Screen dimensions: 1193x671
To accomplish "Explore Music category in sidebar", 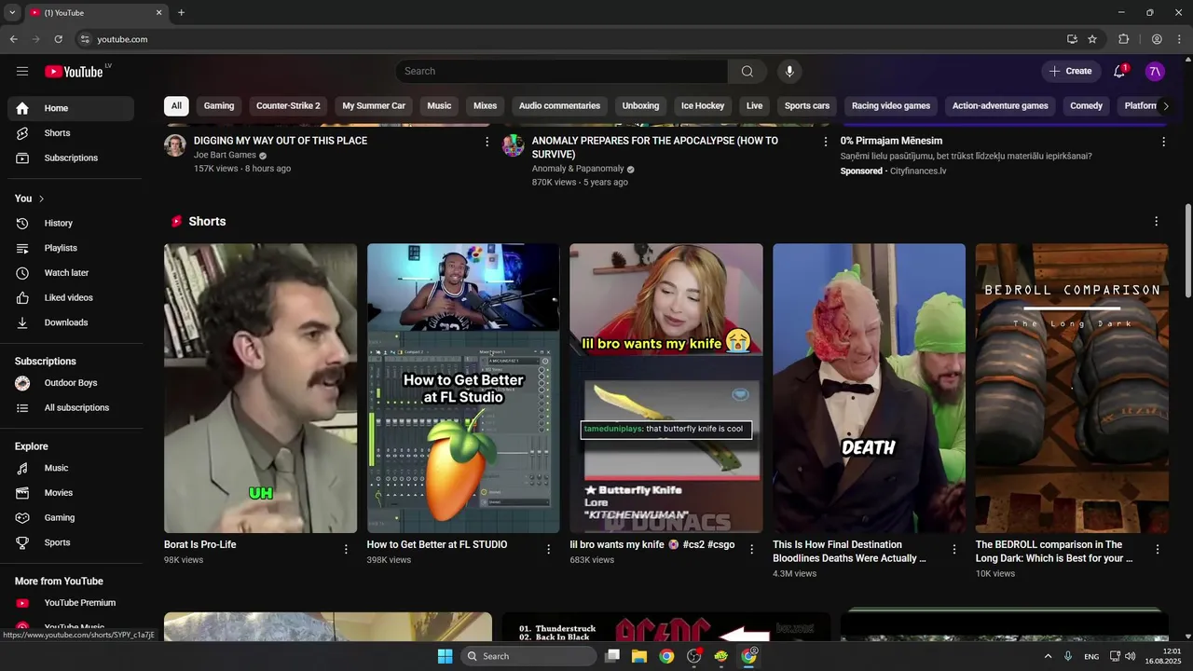I will click(71, 468).
